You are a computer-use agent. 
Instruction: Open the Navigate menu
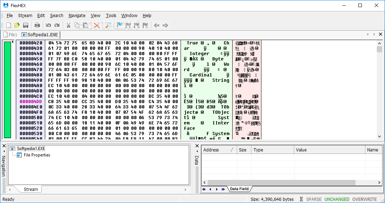[x=77, y=15]
